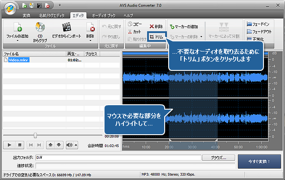
Task: Click the previous track button
Action: coord(31,145)
